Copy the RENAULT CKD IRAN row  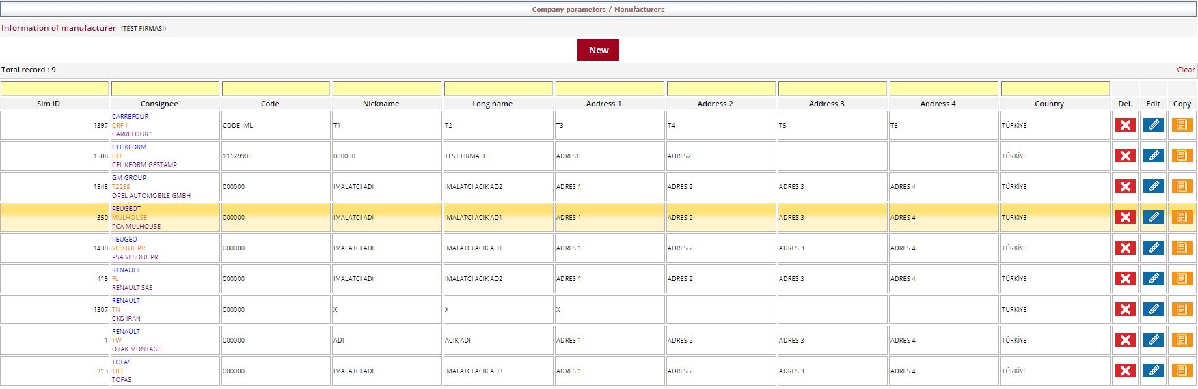pyautogui.click(x=1182, y=309)
